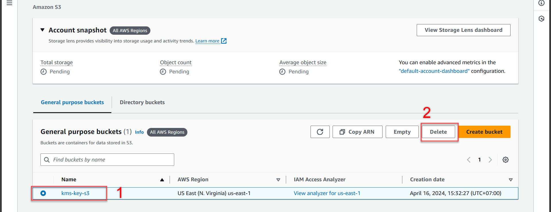
Task: Click the All AWS Regions badge beside Info
Action: [x=167, y=132]
